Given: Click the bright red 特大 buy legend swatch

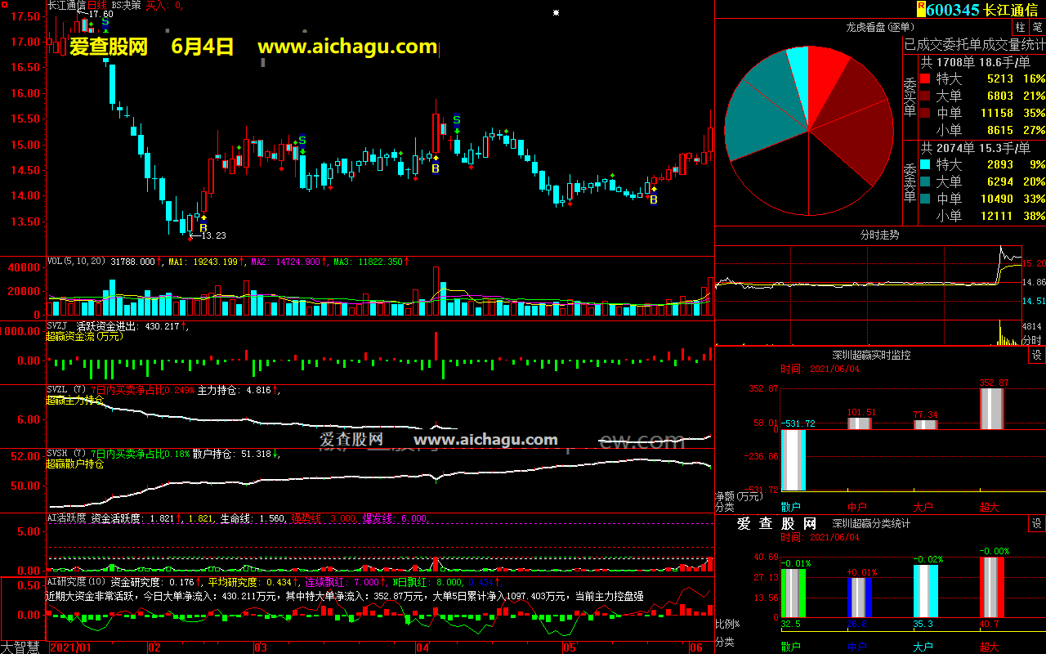Looking at the screenshot, I should click(925, 79).
